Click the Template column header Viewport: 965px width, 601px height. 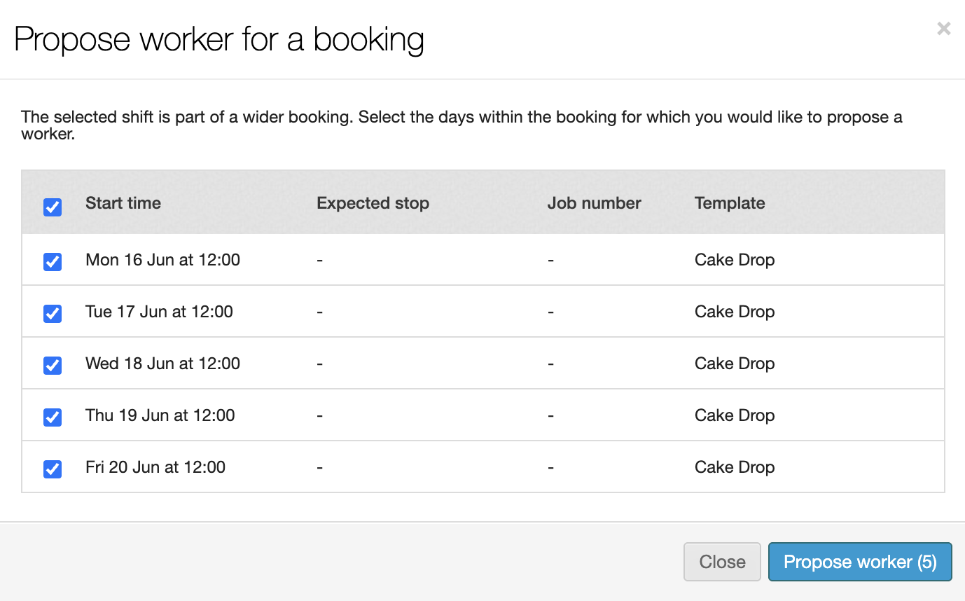click(x=729, y=203)
